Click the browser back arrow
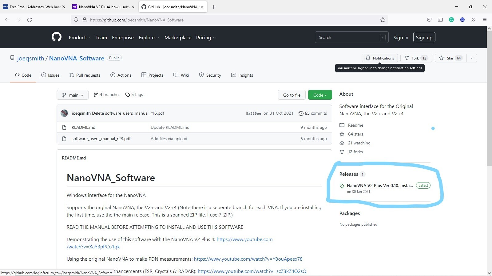This screenshot has width=492, height=276. [x=7, y=20]
